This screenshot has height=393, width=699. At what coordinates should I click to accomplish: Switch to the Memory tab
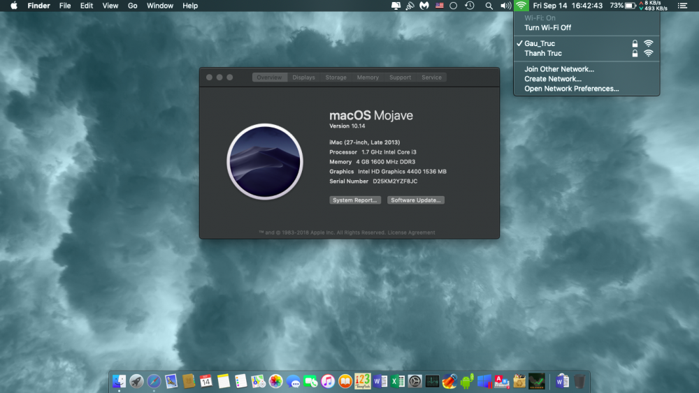368,77
